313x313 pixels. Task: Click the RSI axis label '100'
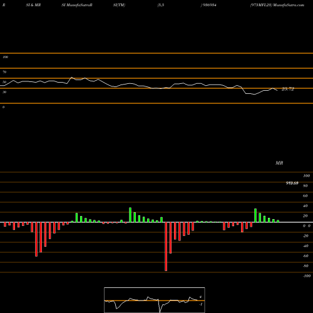(5, 57)
